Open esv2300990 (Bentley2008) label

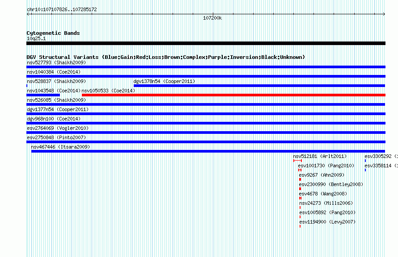pos(331,184)
